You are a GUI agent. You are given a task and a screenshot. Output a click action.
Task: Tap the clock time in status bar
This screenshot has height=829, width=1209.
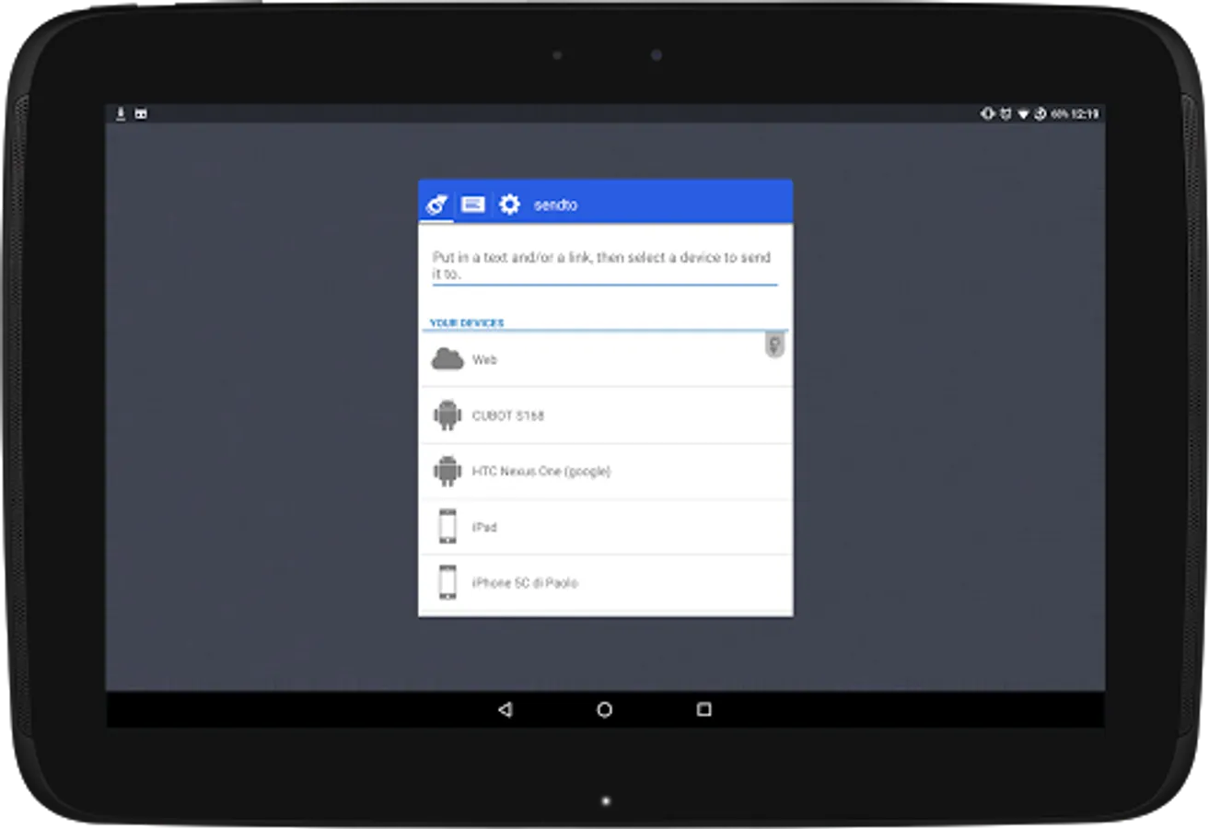(x=1087, y=114)
